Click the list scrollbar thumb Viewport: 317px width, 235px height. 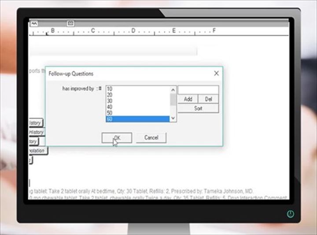tap(173, 99)
